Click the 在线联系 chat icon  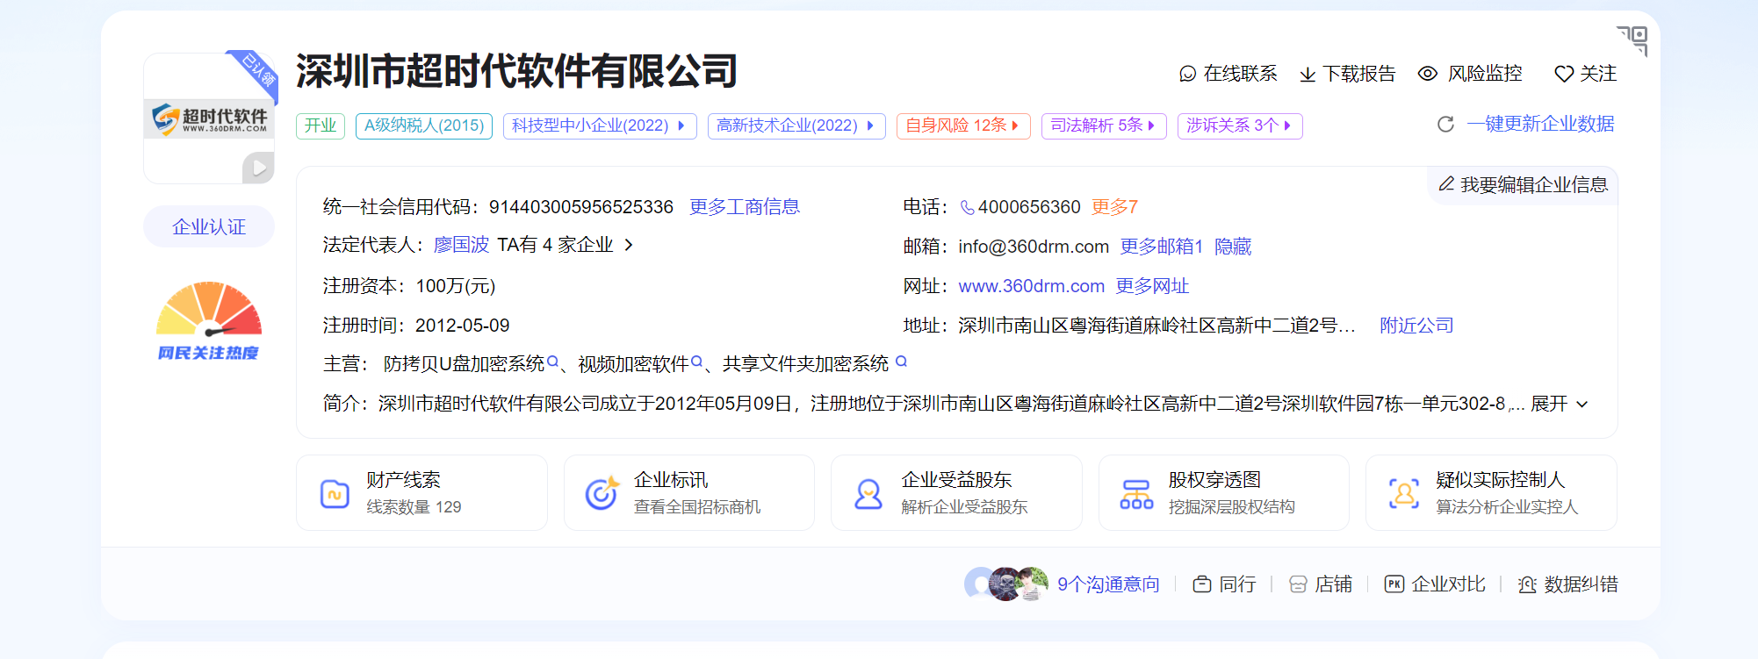point(1187,74)
